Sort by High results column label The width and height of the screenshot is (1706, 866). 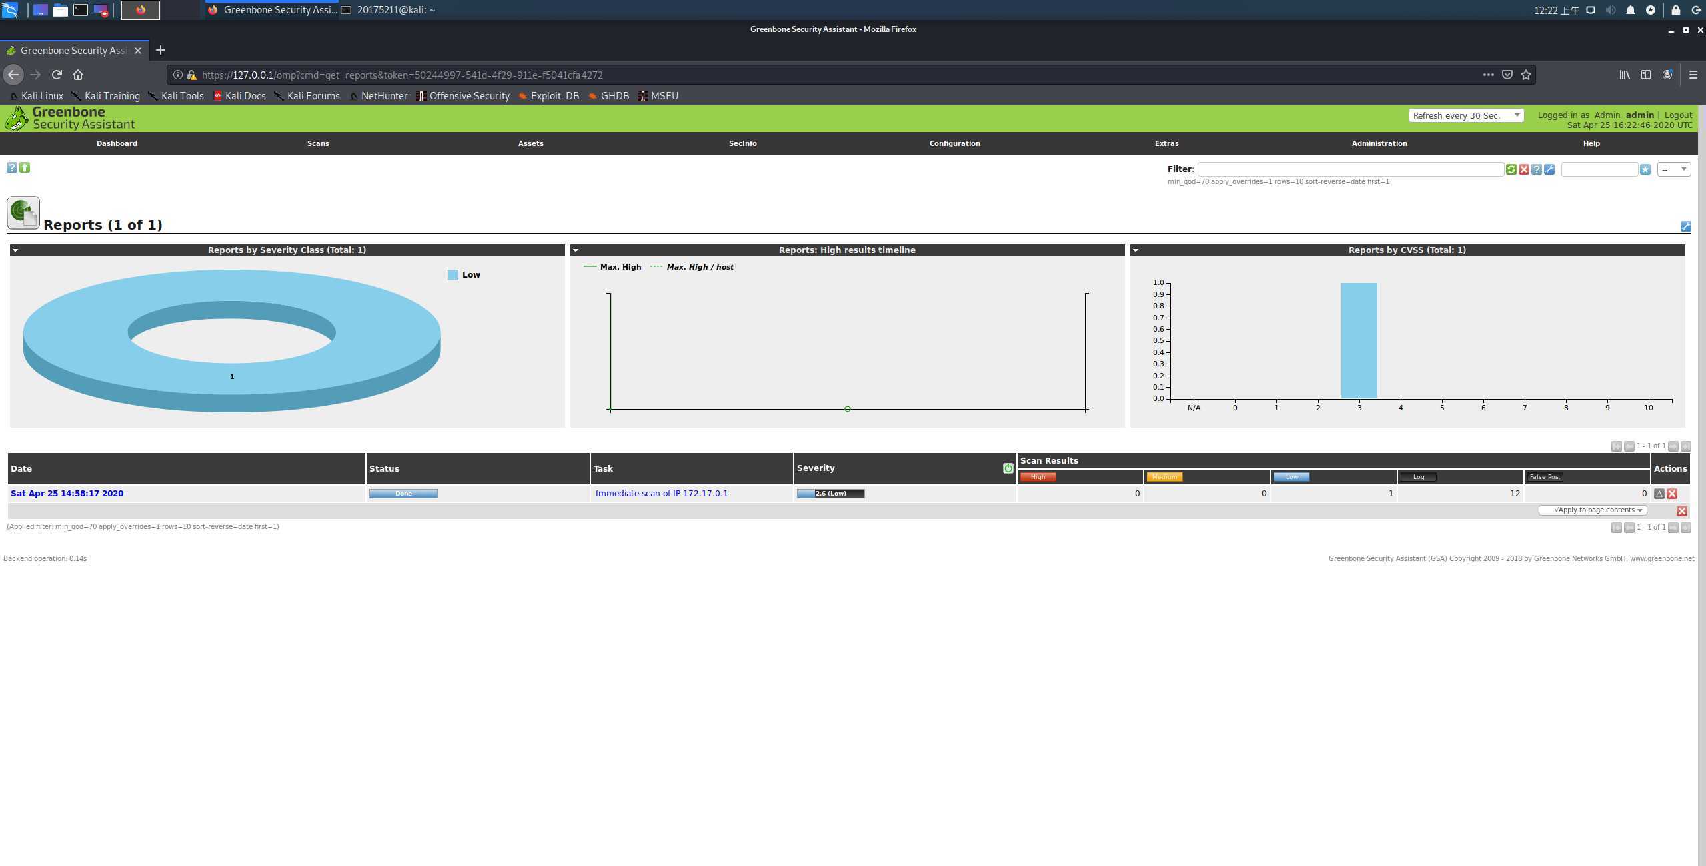[1038, 477]
